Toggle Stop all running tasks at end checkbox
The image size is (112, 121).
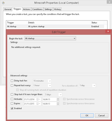17,90
